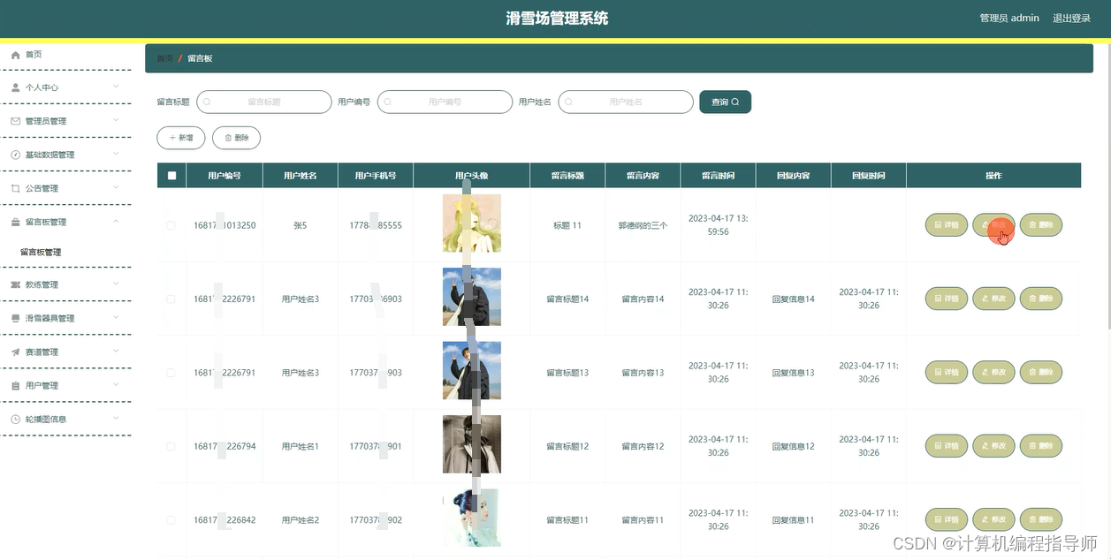Viewport: 1111px width, 560px height.
Task: Click 退出登录 in the top bar
Action: (x=1072, y=18)
